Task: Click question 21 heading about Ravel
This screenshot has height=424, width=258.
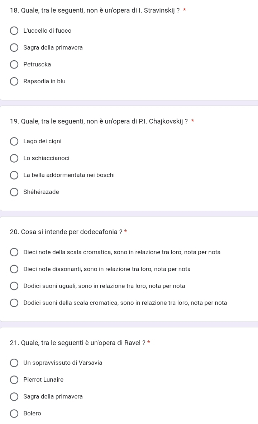Action: (78, 343)
